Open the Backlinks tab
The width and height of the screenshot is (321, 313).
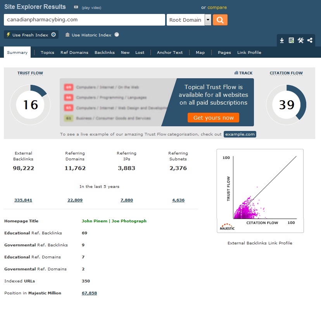click(x=105, y=52)
